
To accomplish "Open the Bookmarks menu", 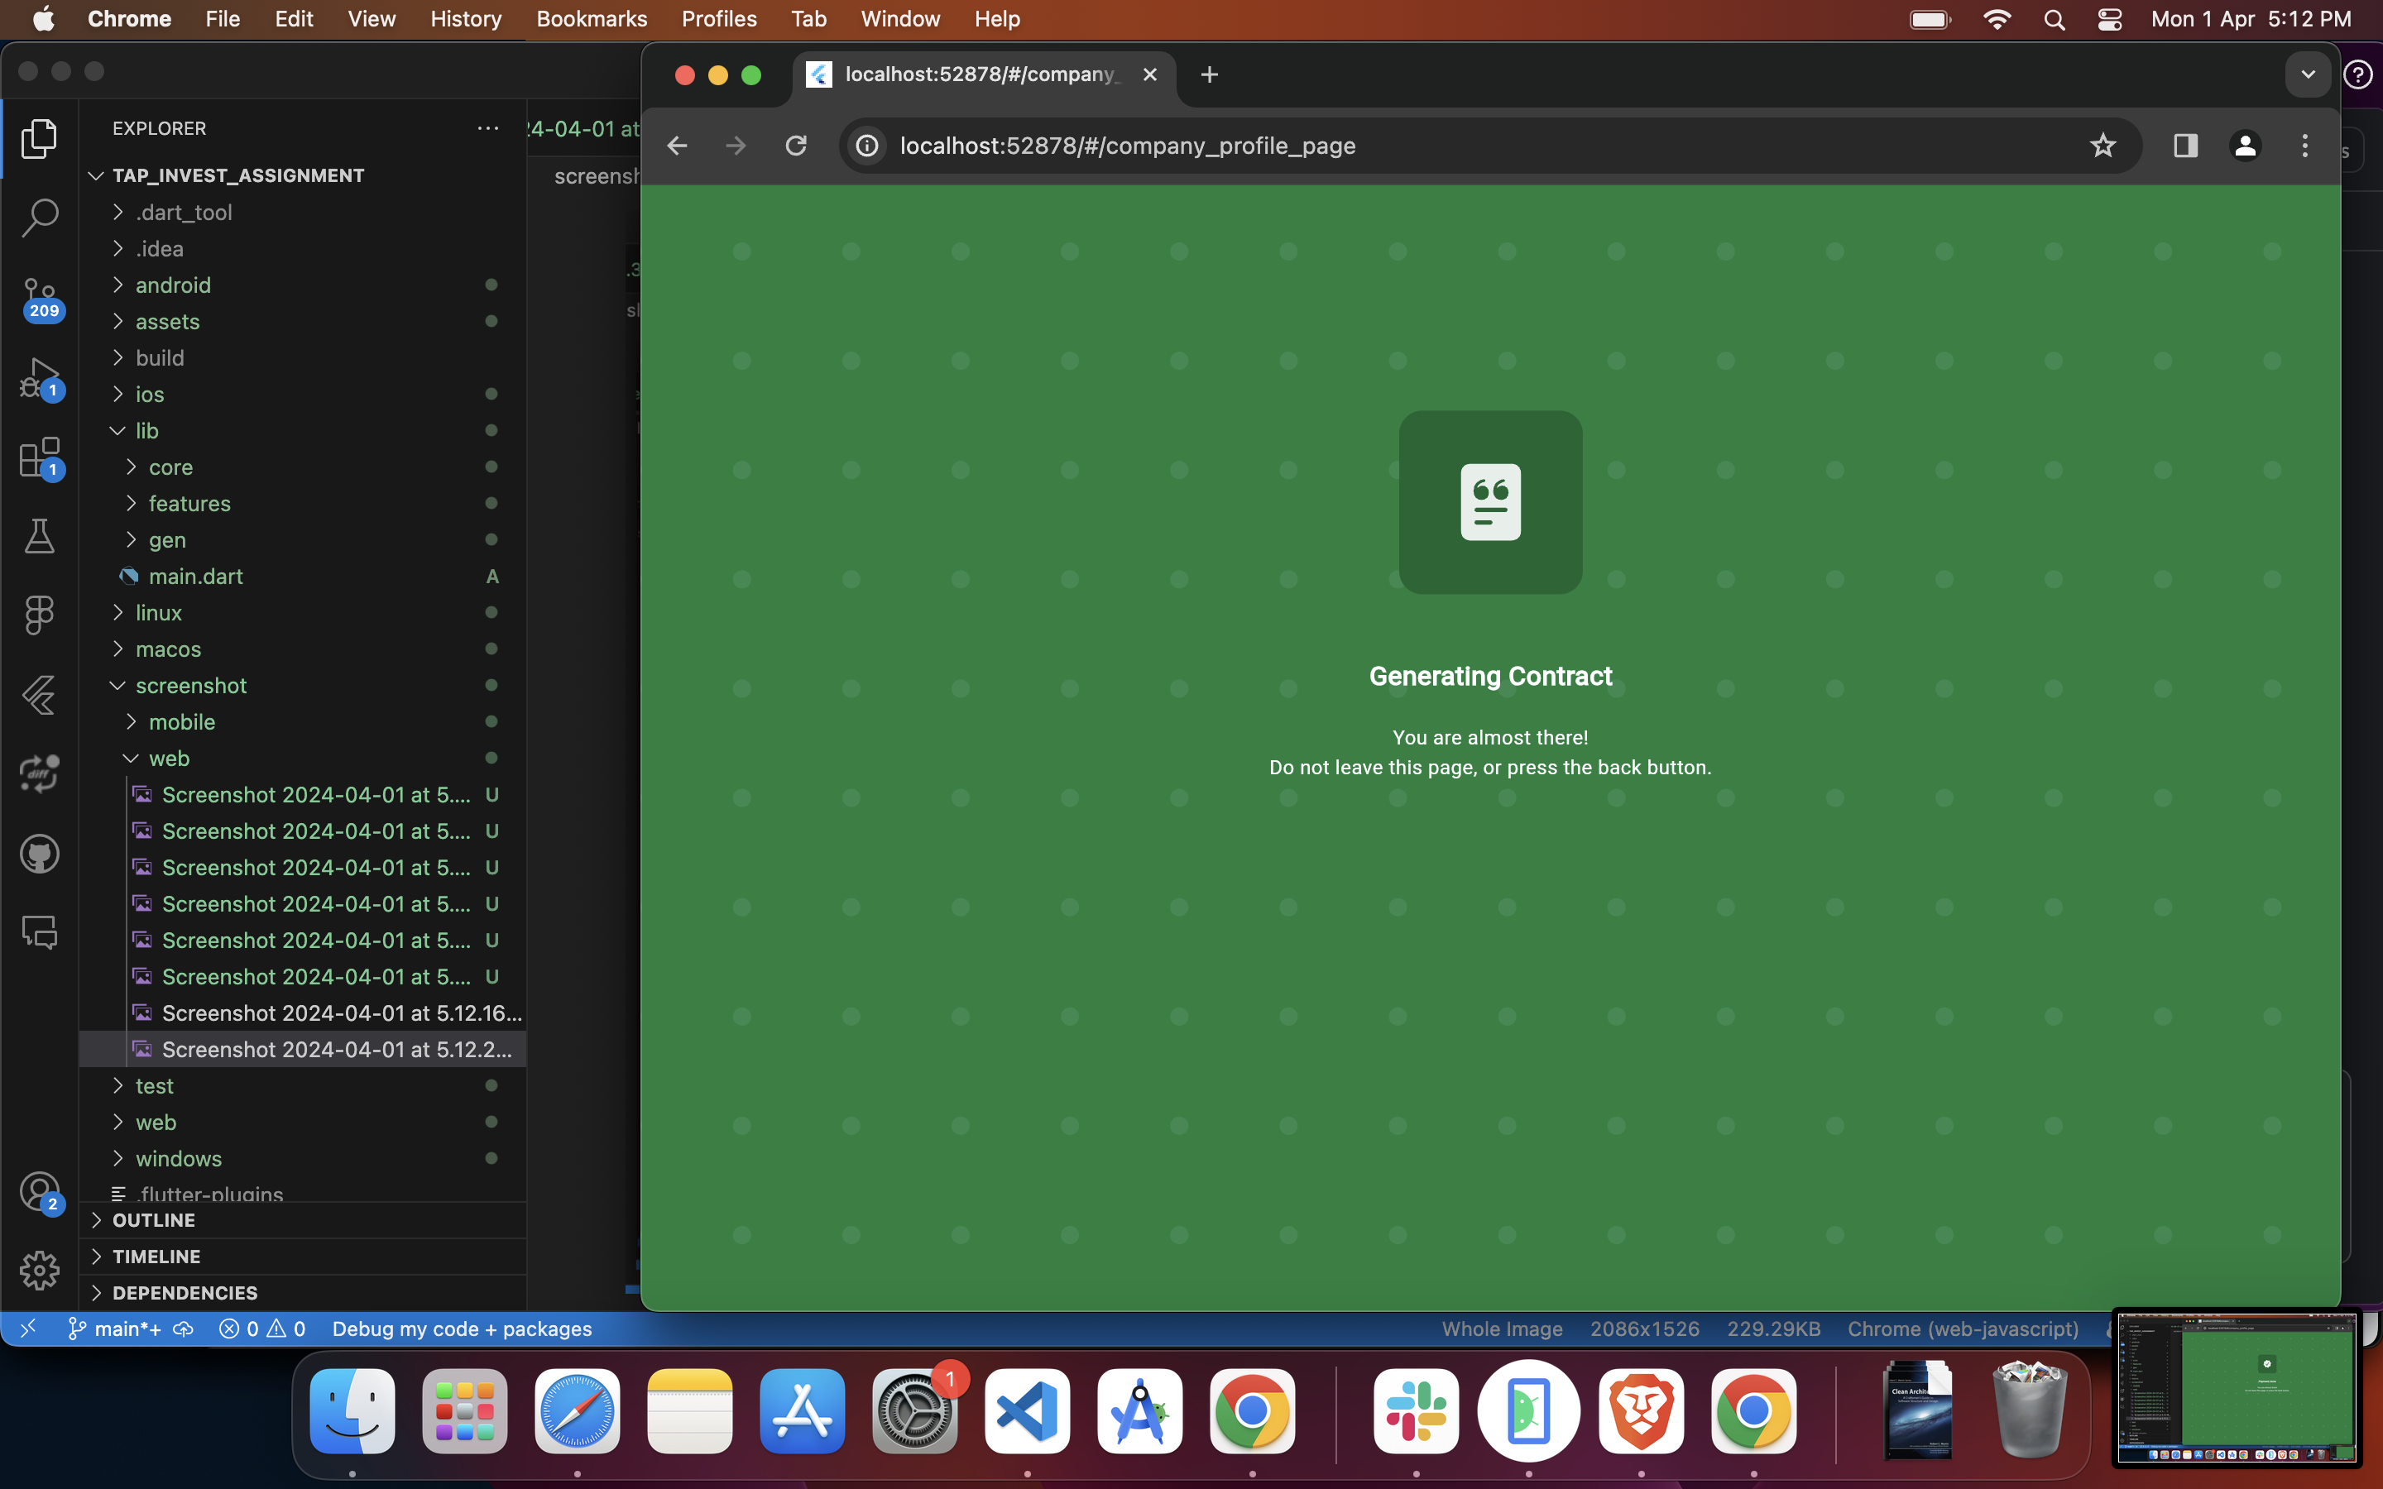I will point(591,19).
